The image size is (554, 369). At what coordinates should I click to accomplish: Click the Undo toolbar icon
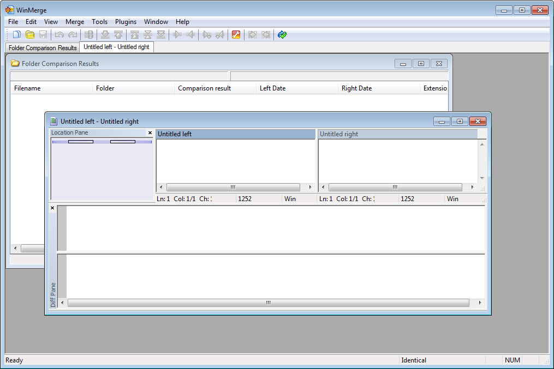59,34
